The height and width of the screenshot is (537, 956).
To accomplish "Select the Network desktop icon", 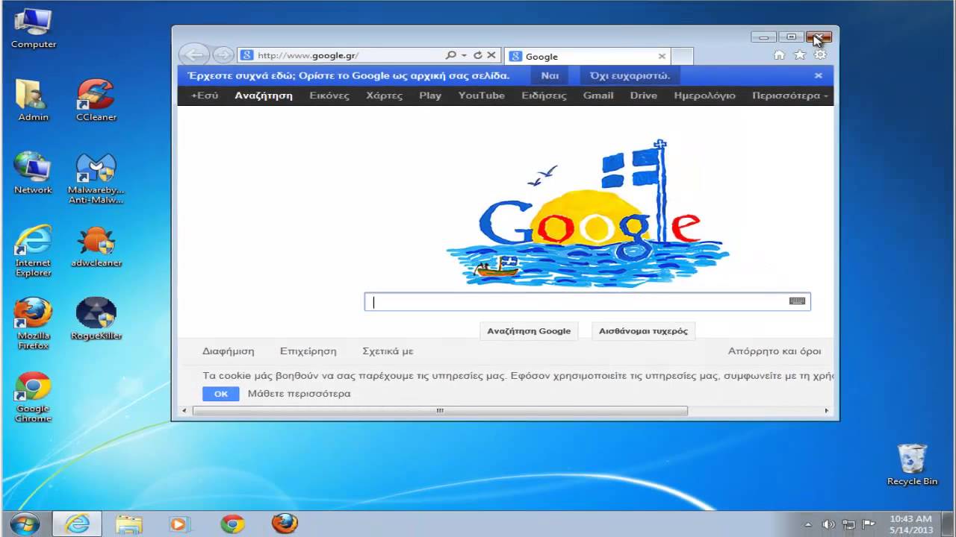I will coord(34,173).
